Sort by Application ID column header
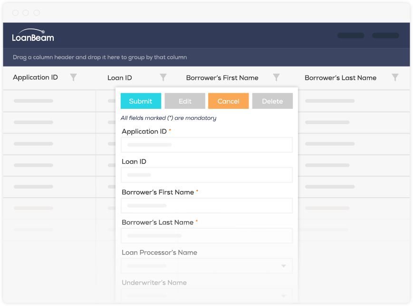 point(35,77)
